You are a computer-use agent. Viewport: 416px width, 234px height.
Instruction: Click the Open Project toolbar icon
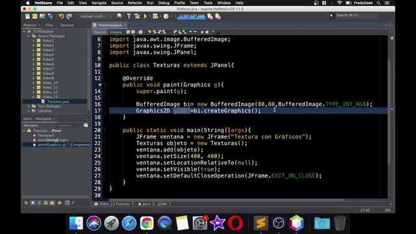[42, 16]
